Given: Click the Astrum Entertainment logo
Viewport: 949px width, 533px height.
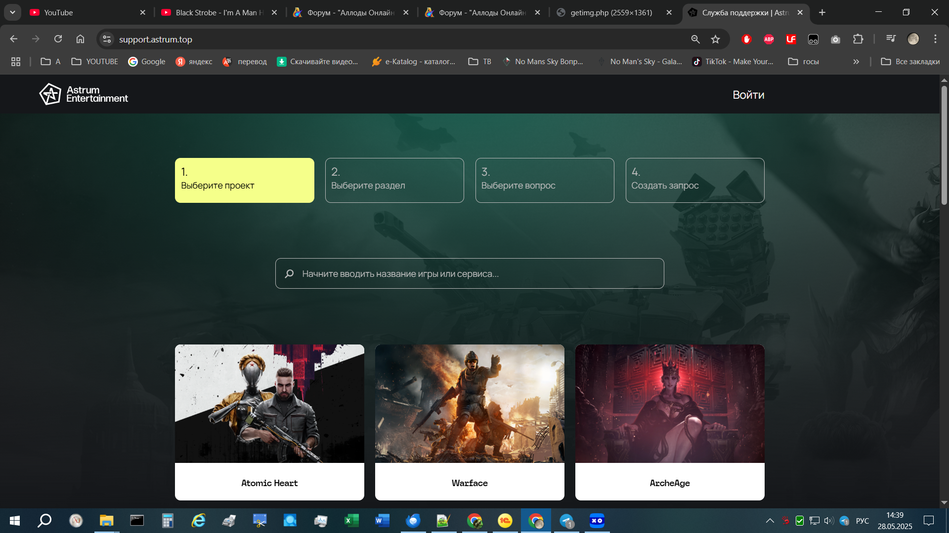Looking at the screenshot, I should pos(84,94).
